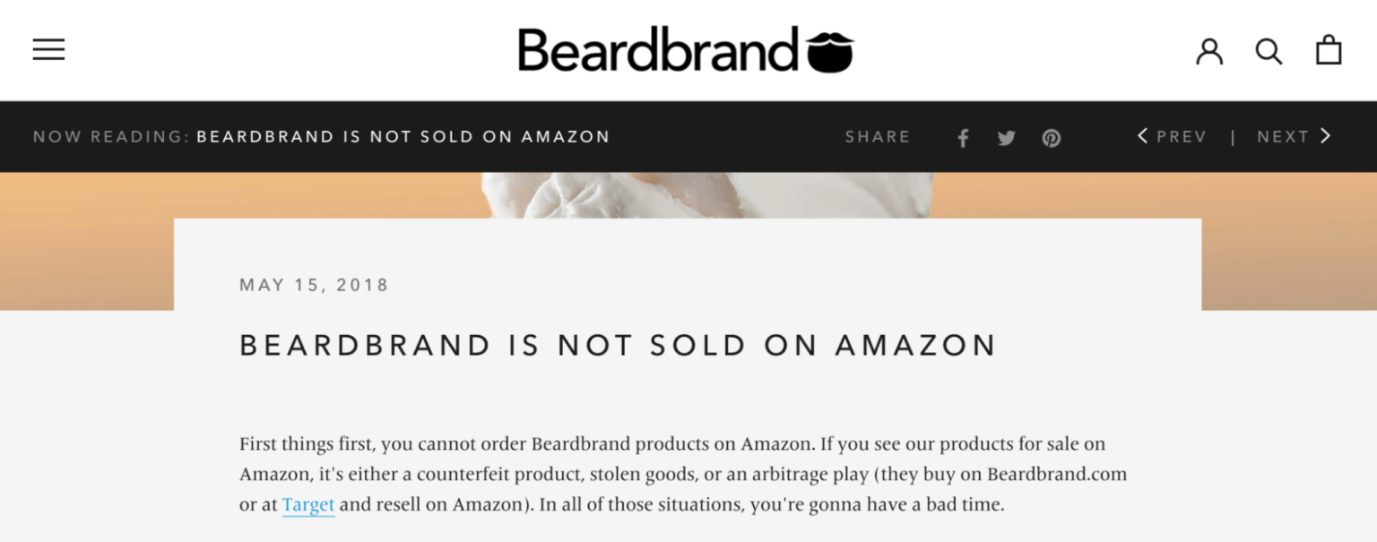Click the beard-shaped logo icon

pos(829,52)
